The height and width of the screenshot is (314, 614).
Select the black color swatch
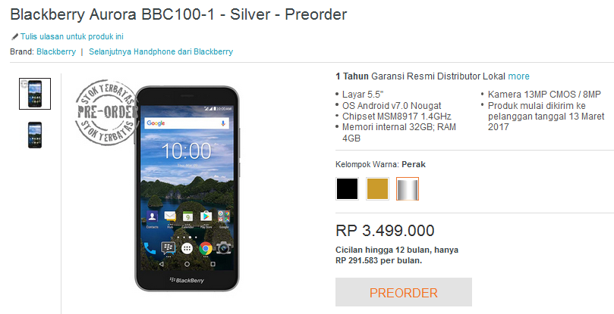click(x=347, y=189)
